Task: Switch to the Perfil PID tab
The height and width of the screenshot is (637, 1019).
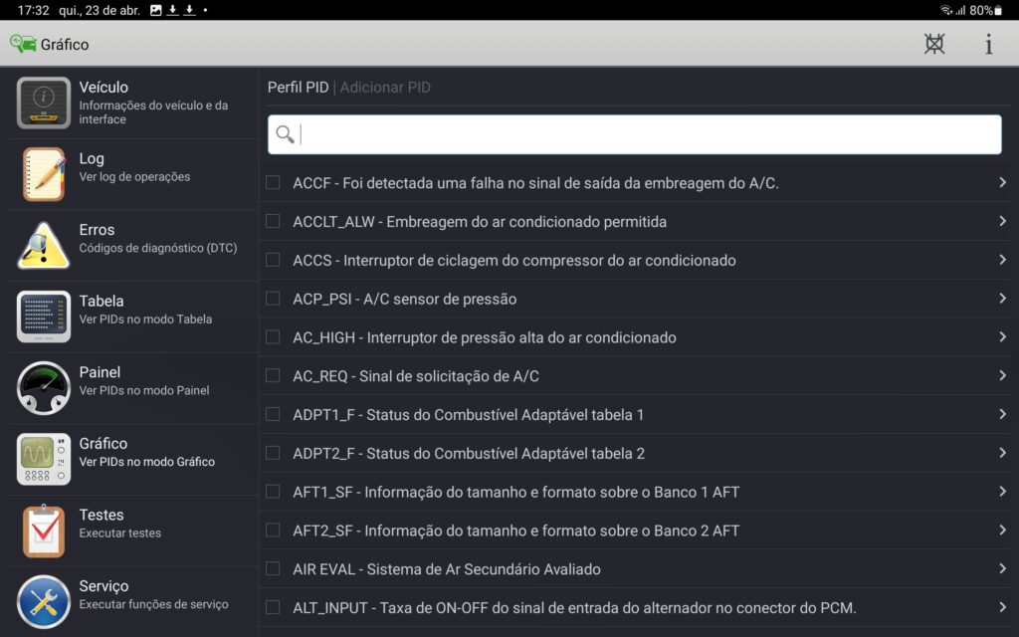Action: (x=298, y=88)
